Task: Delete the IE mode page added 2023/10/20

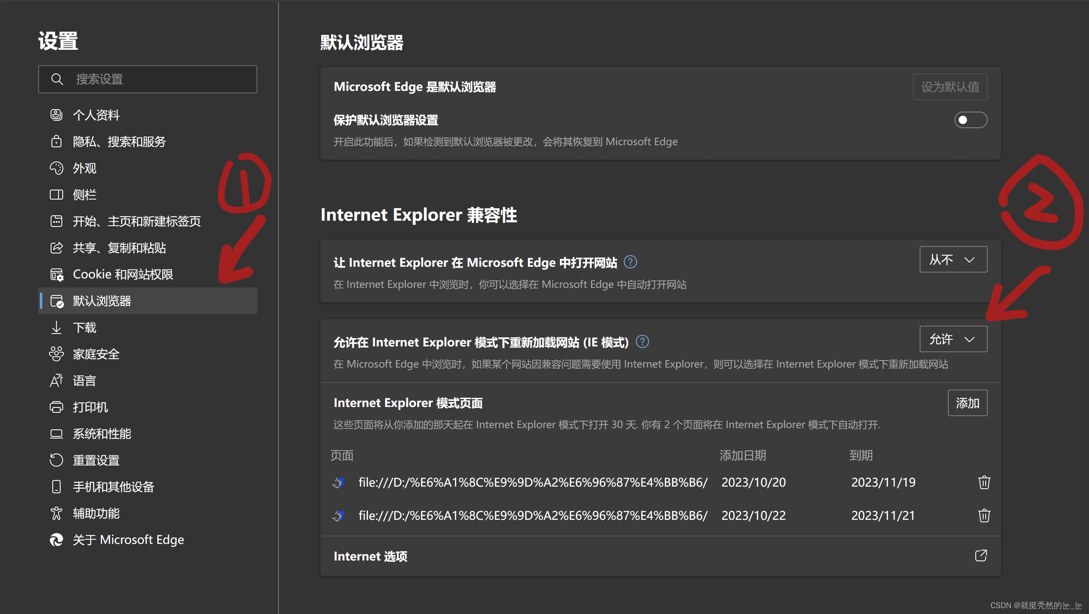Action: [x=984, y=482]
